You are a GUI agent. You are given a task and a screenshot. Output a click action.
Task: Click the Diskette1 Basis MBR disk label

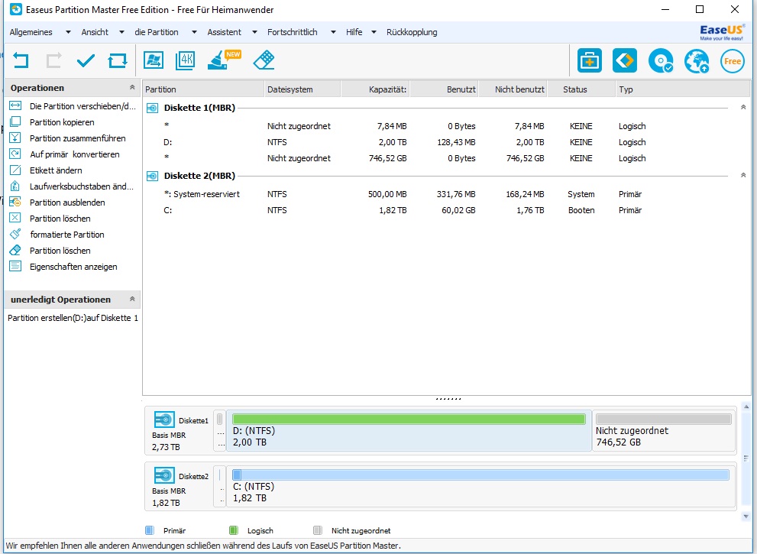coord(180,430)
